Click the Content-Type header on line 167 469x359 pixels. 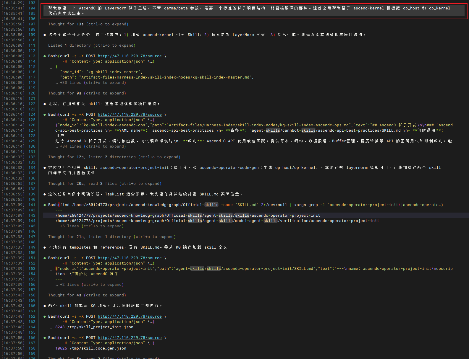[x=108, y=343]
